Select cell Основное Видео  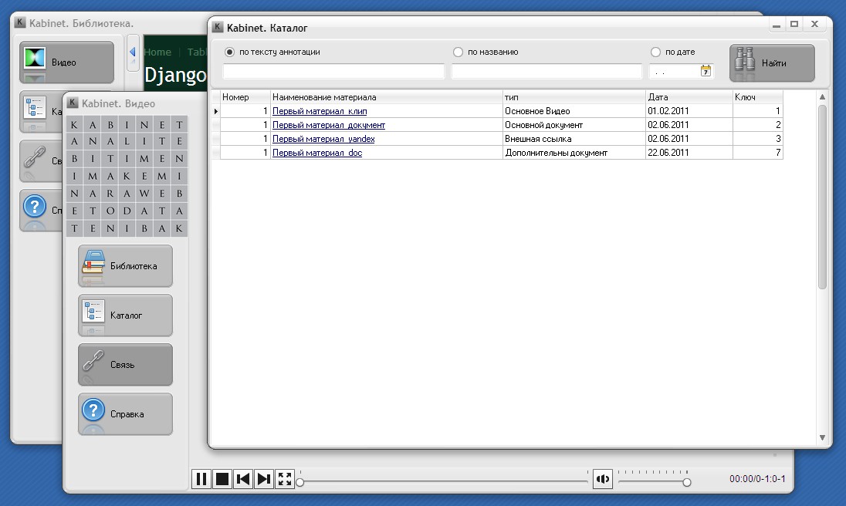pyautogui.click(x=574, y=111)
